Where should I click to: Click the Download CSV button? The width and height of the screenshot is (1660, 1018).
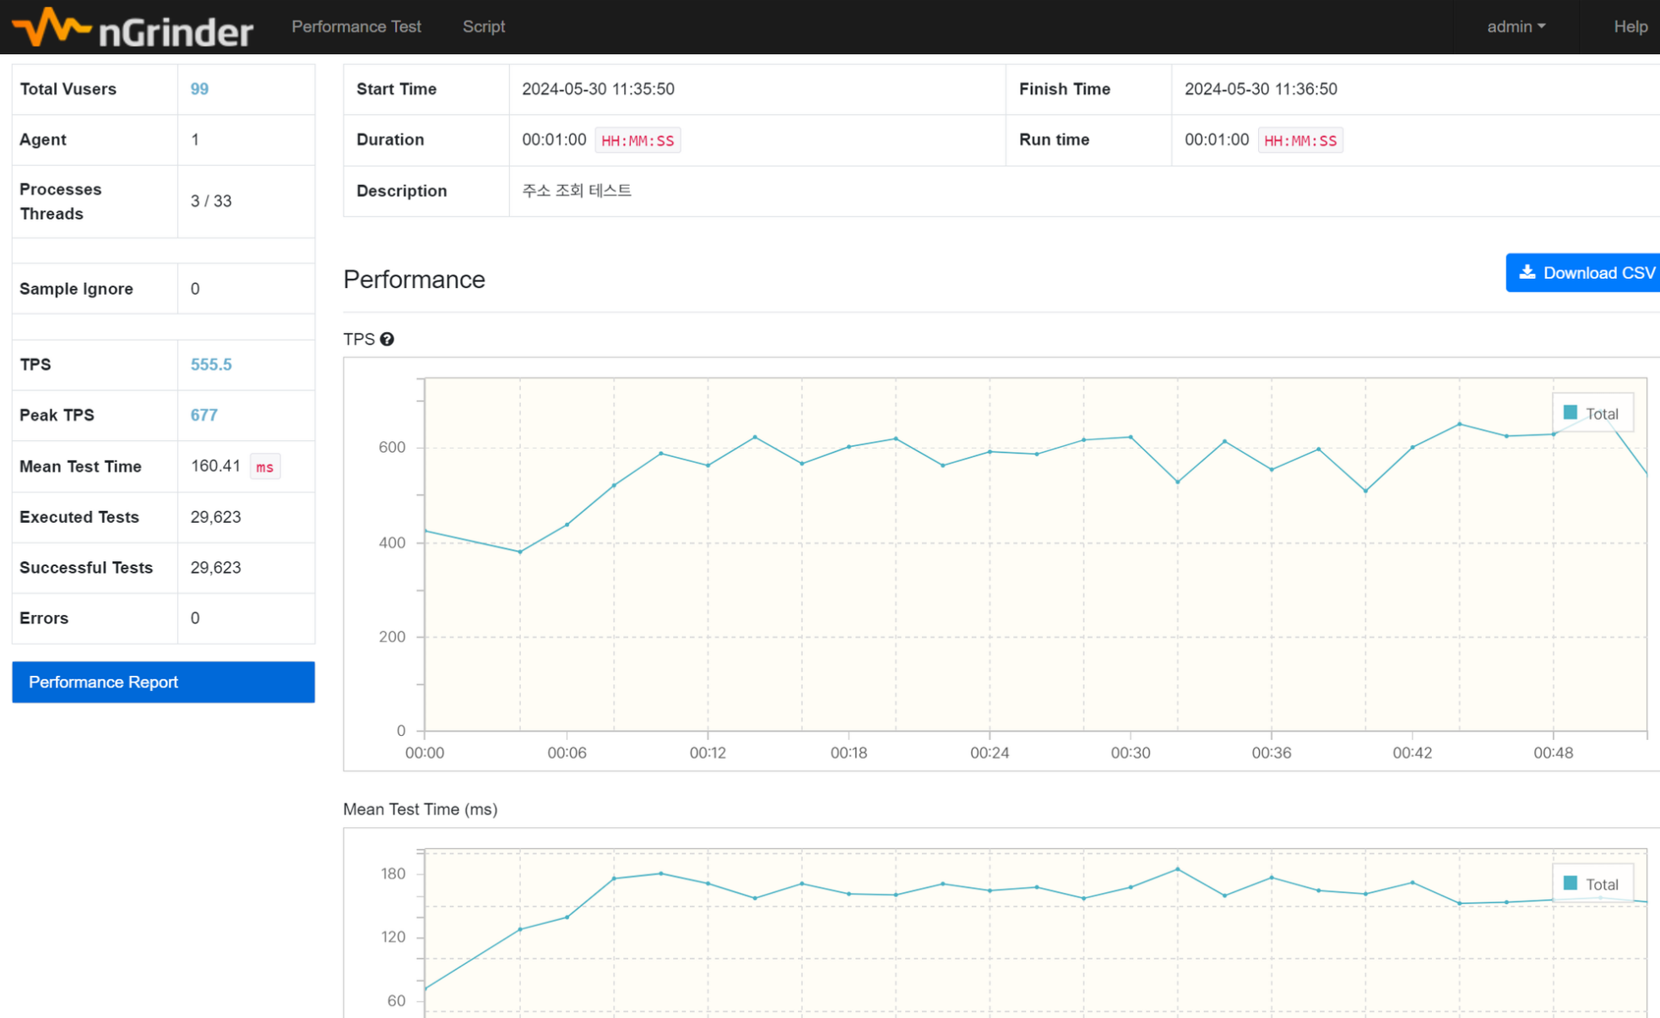[x=1587, y=273]
